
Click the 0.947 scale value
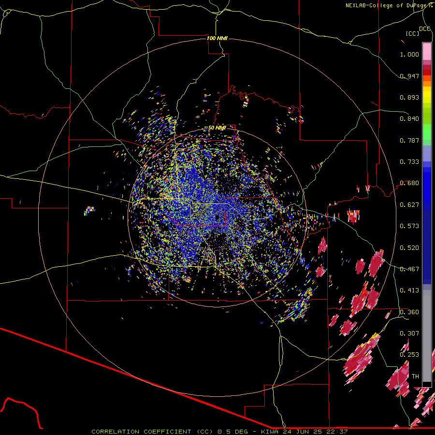point(409,76)
